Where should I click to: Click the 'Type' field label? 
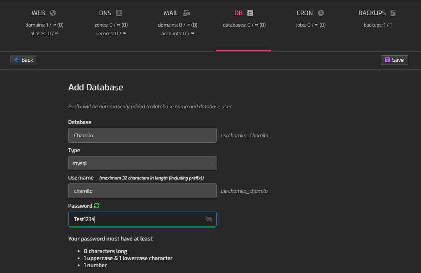(74, 150)
